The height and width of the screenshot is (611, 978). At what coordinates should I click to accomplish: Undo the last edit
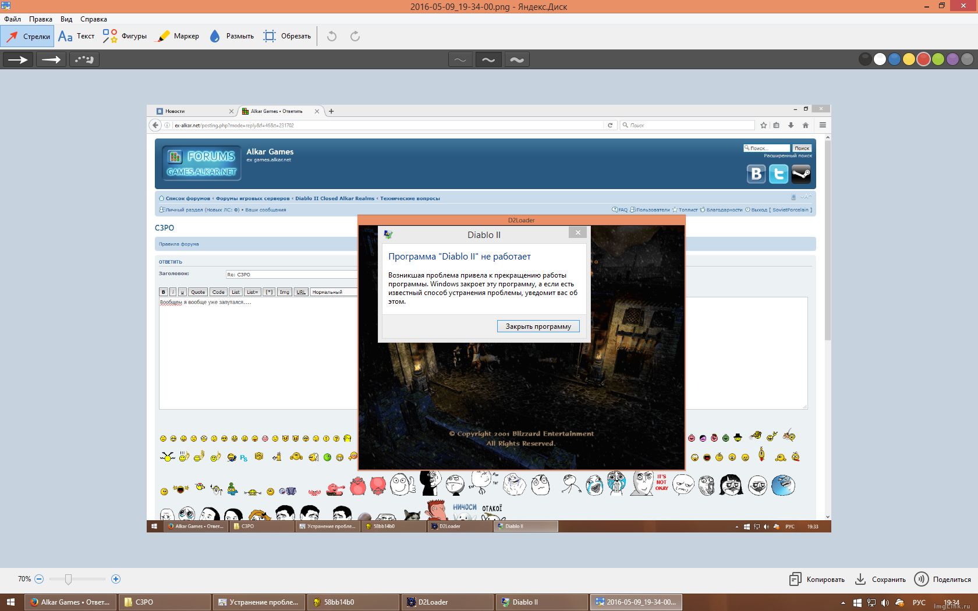[332, 36]
